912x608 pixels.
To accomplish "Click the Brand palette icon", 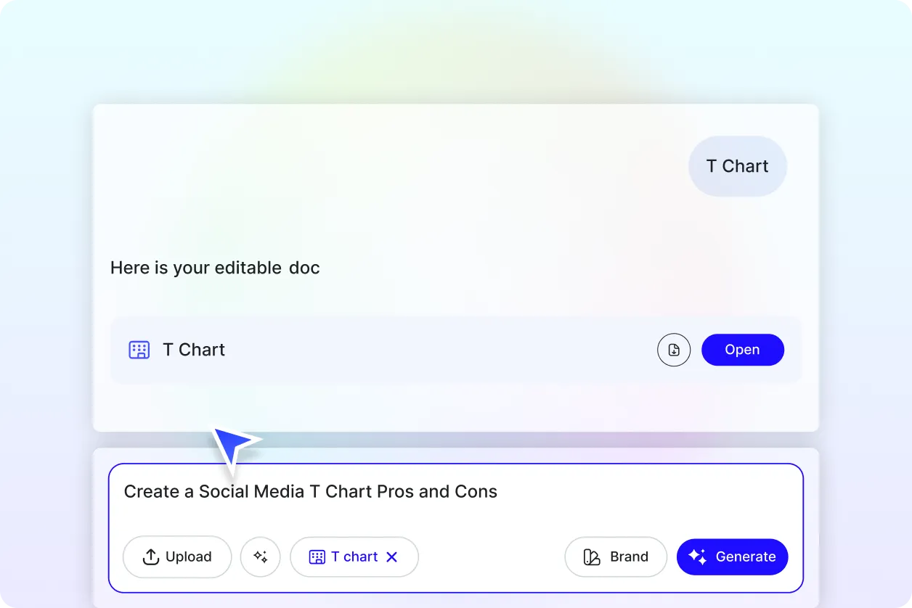I will coord(593,556).
